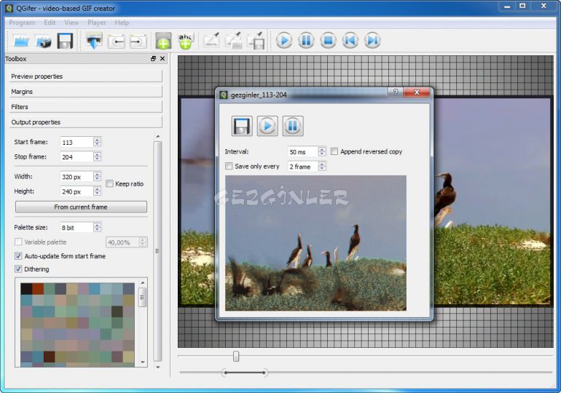Click the Stop frame spinner arrows
The width and height of the screenshot is (561, 393).
(x=98, y=156)
